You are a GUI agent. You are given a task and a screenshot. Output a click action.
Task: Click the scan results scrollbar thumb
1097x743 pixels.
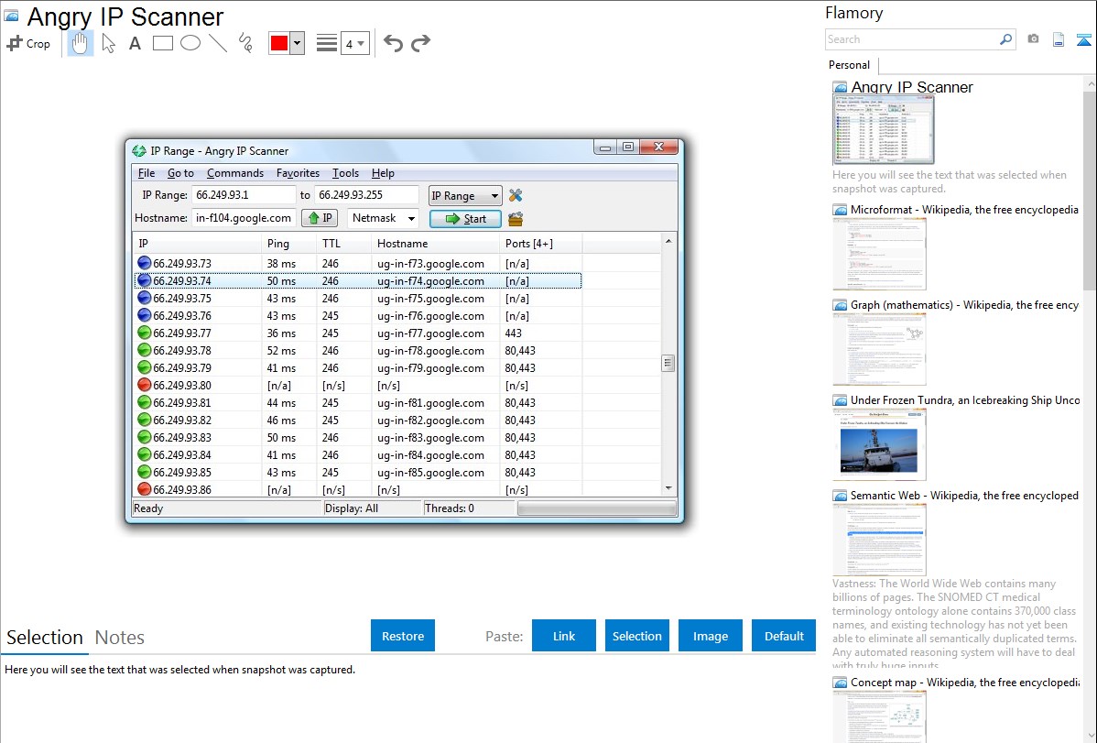point(668,363)
